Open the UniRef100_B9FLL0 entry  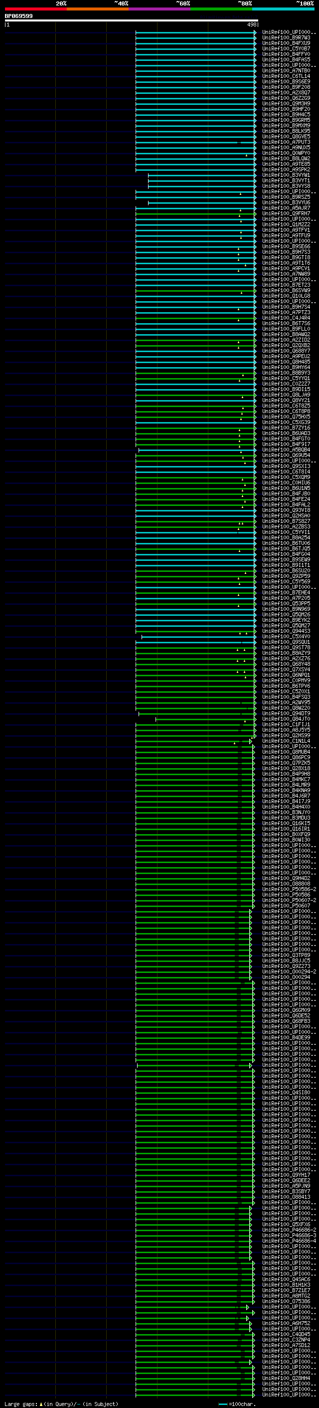286,329
